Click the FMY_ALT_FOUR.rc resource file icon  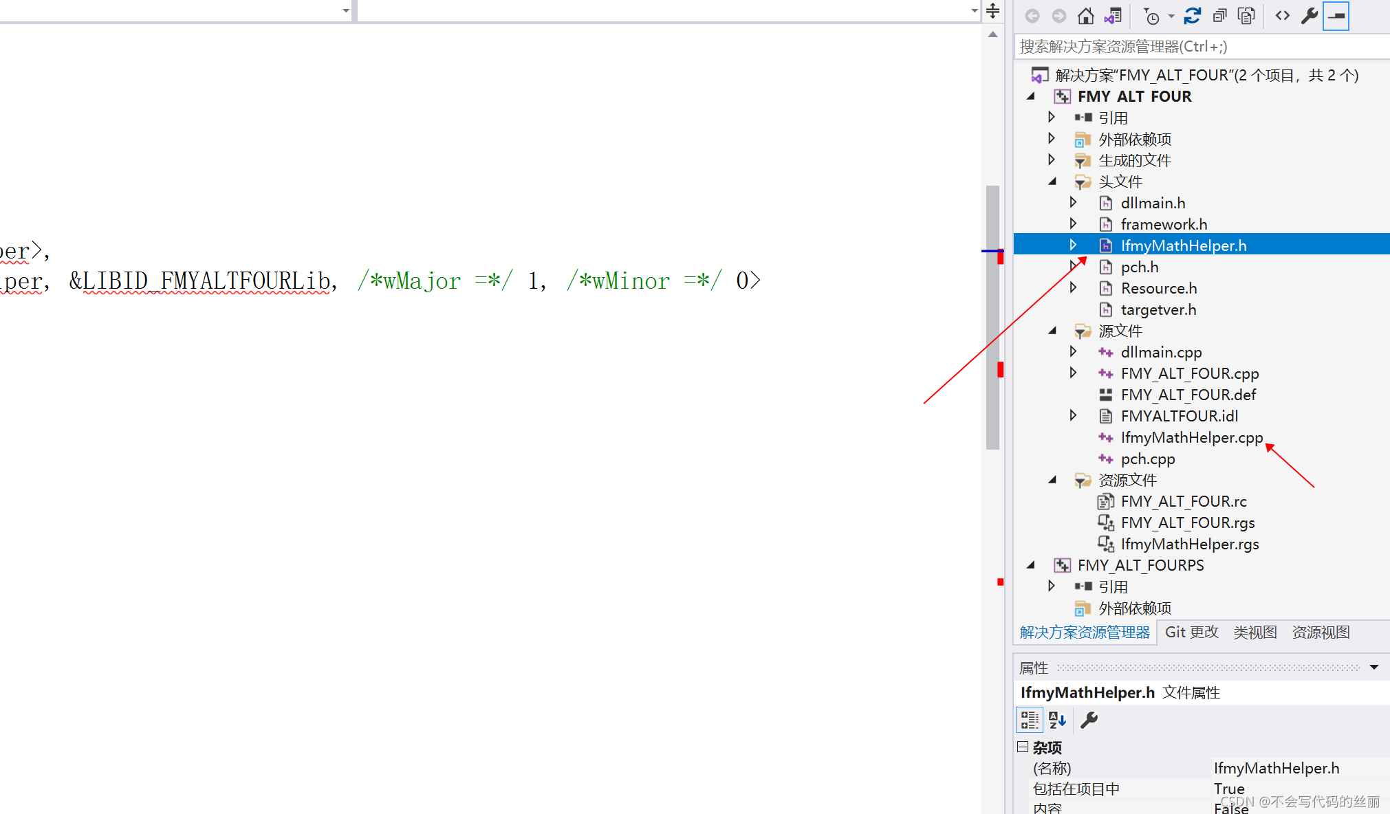point(1106,501)
